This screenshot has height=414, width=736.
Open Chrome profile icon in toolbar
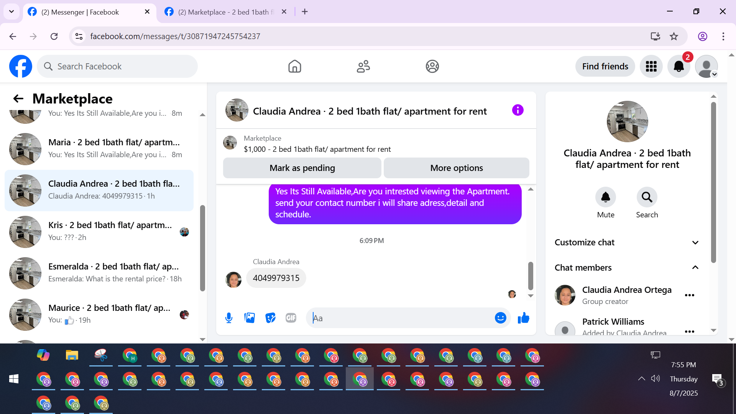pyautogui.click(x=702, y=36)
